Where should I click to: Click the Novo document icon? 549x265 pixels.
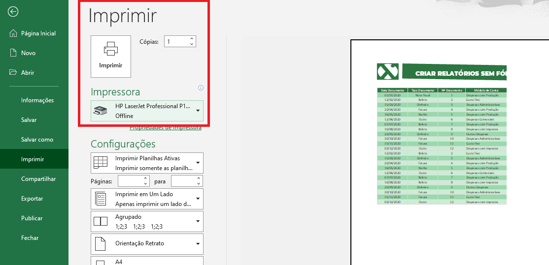13,53
